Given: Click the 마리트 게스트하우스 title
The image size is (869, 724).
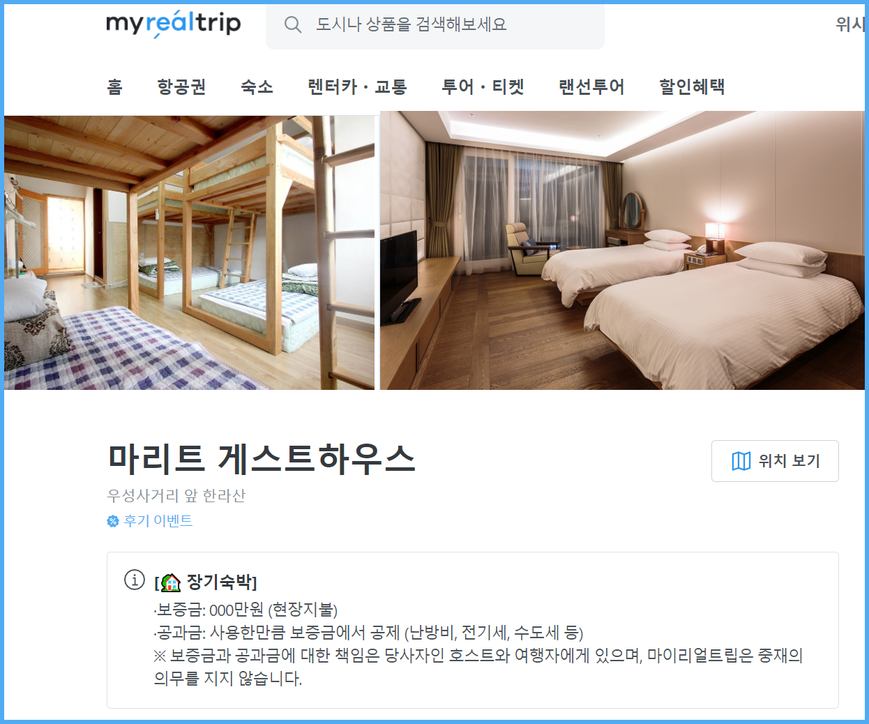Looking at the screenshot, I should click(x=262, y=458).
